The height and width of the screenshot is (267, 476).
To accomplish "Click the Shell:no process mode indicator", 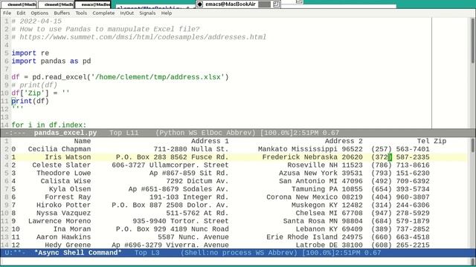I will coord(238,253).
